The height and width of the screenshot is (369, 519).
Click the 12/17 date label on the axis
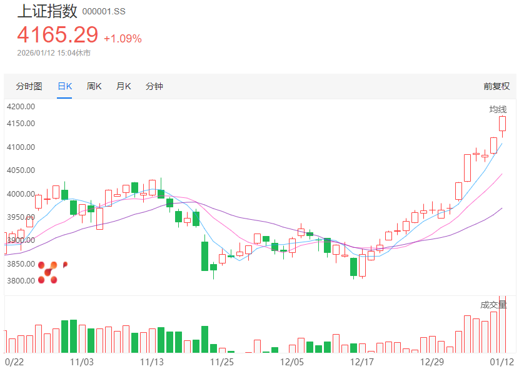[362, 361]
